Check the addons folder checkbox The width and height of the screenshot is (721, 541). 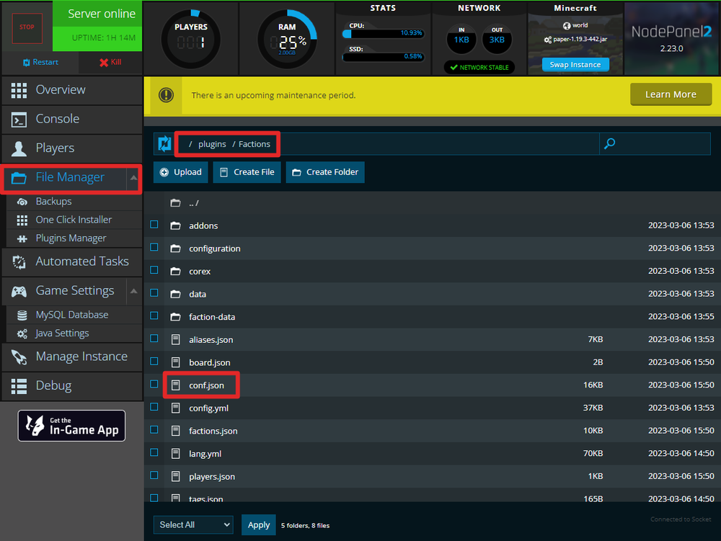tap(154, 224)
